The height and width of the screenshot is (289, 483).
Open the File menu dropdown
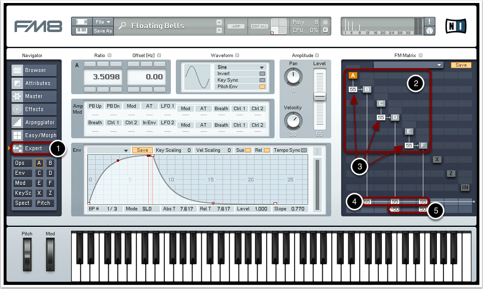(103, 22)
